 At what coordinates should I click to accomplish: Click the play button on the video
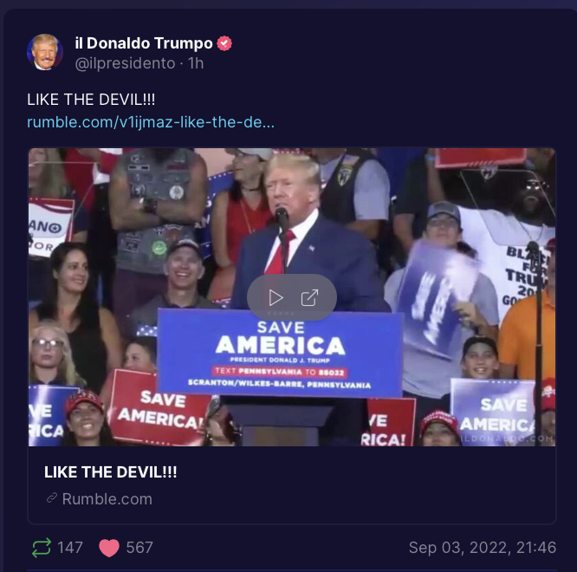pyautogui.click(x=276, y=298)
